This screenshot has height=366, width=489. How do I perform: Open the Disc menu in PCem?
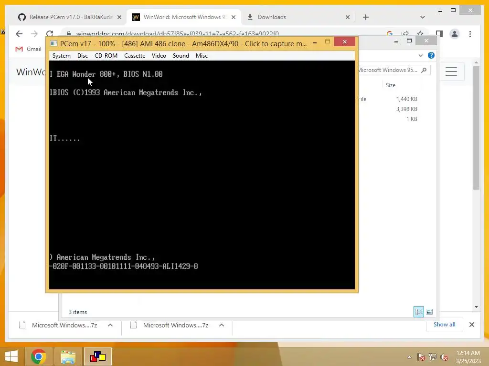[82, 56]
